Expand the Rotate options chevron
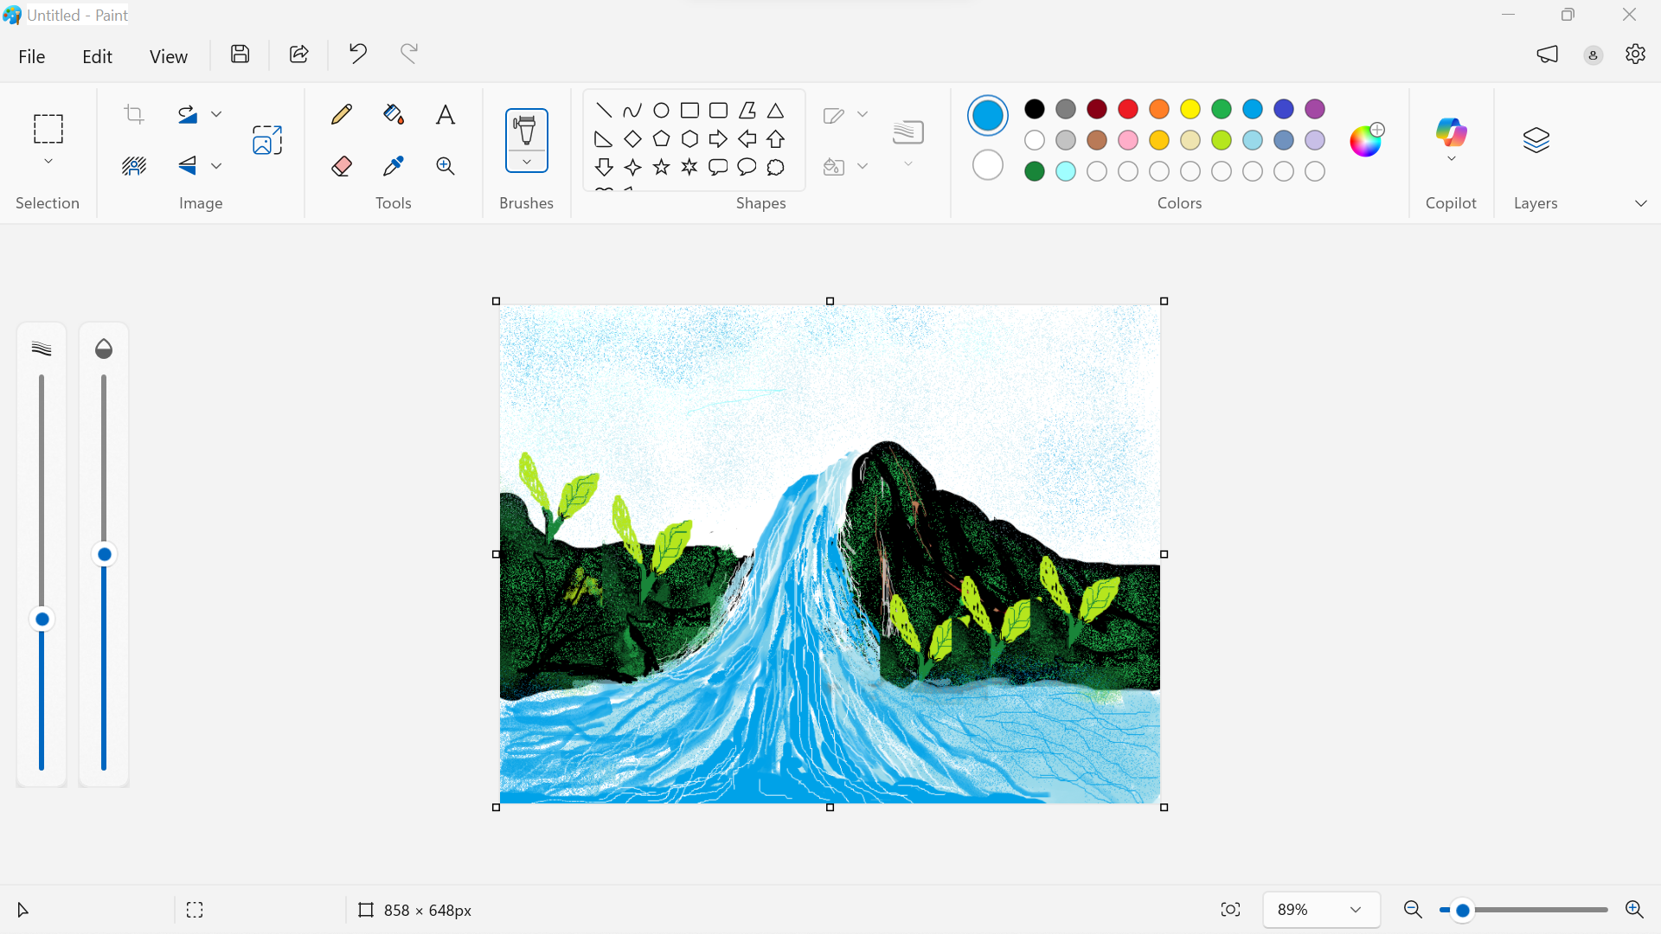1661x934 pixels. point(216,114)
